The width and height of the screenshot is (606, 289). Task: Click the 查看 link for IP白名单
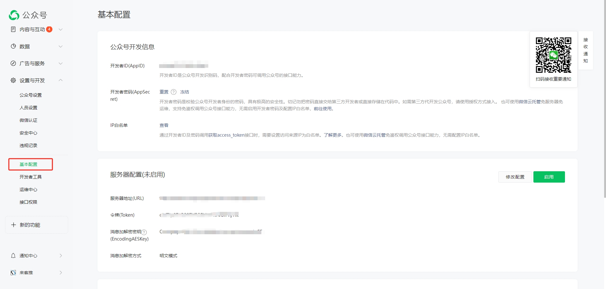(x=164, y=125)
